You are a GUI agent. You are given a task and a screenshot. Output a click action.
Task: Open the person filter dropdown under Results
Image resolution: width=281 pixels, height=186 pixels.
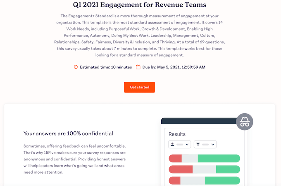coord(180,144)
